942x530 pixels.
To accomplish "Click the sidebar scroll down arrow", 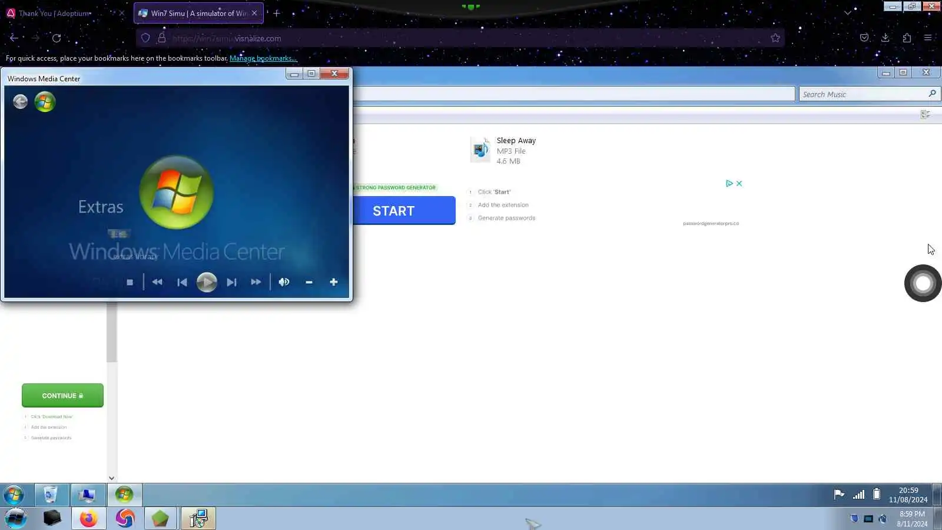I will [111, 478].
